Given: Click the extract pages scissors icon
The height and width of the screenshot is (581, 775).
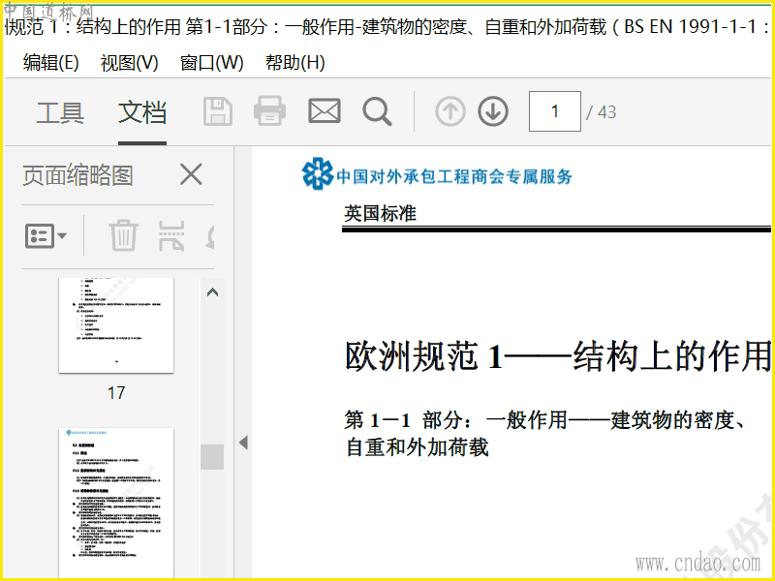Looking at the screenshot, I should pos(171,235).
